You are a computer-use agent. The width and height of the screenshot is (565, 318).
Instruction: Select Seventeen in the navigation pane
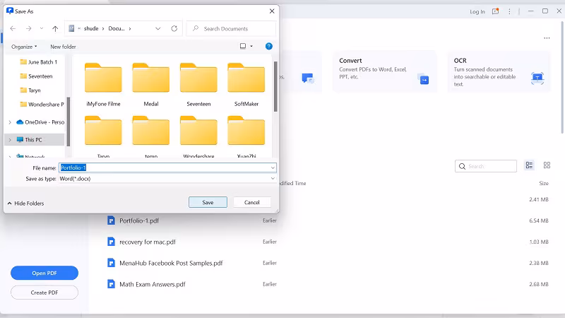tap(36, 76)
